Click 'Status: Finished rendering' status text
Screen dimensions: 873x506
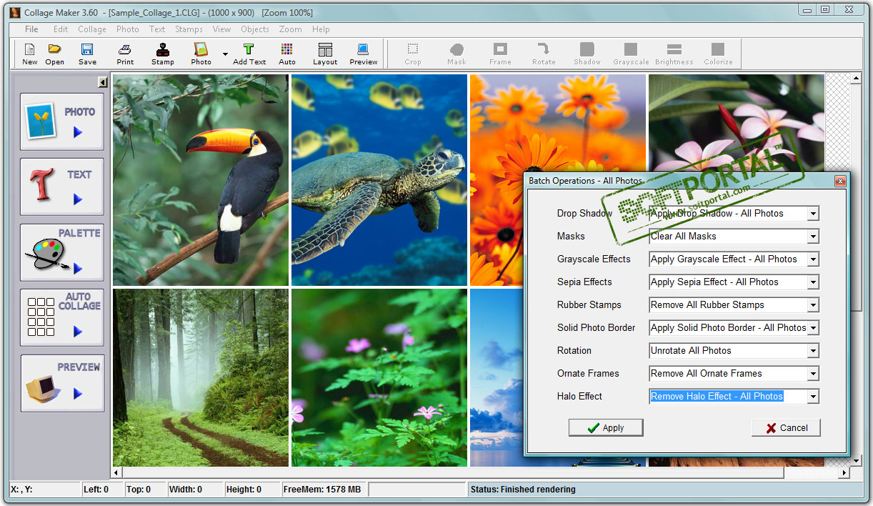point(523,490)
